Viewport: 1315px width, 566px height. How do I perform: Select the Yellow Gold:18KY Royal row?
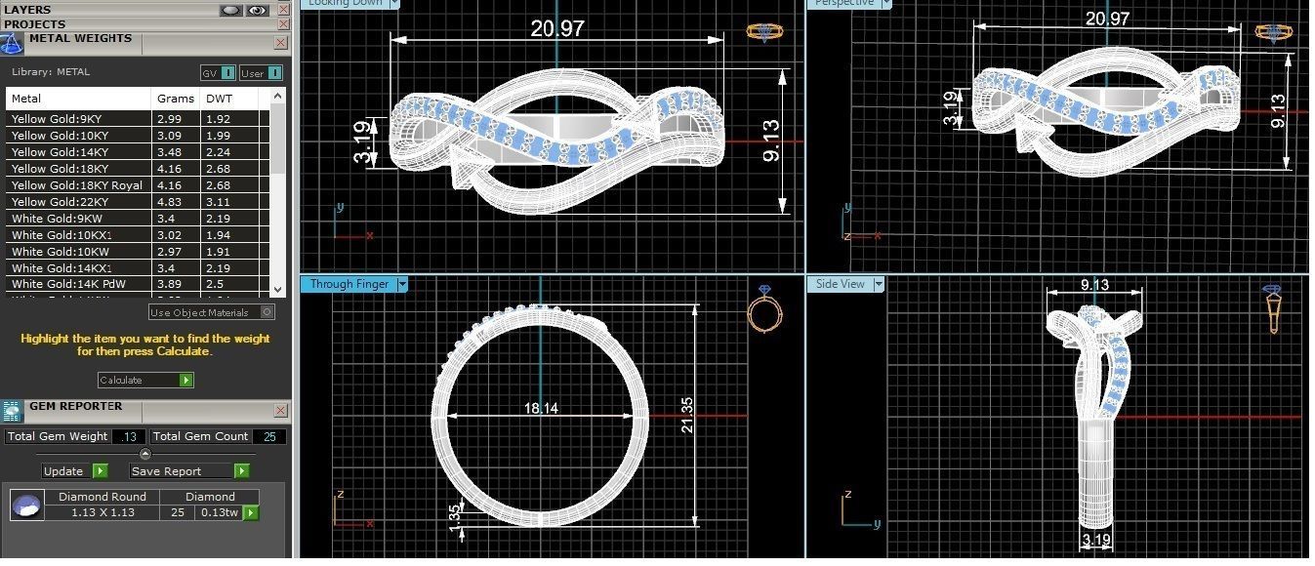(x=138, y=185)
